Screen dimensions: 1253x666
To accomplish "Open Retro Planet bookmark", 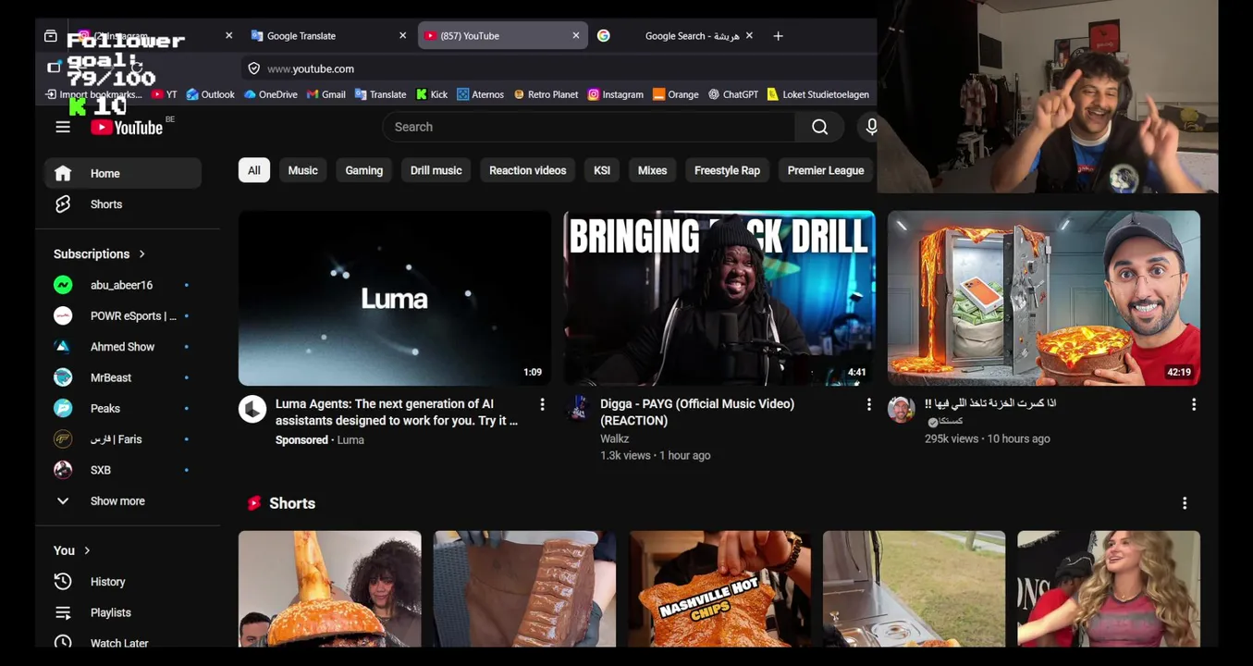I will click(x=546, y=94).
